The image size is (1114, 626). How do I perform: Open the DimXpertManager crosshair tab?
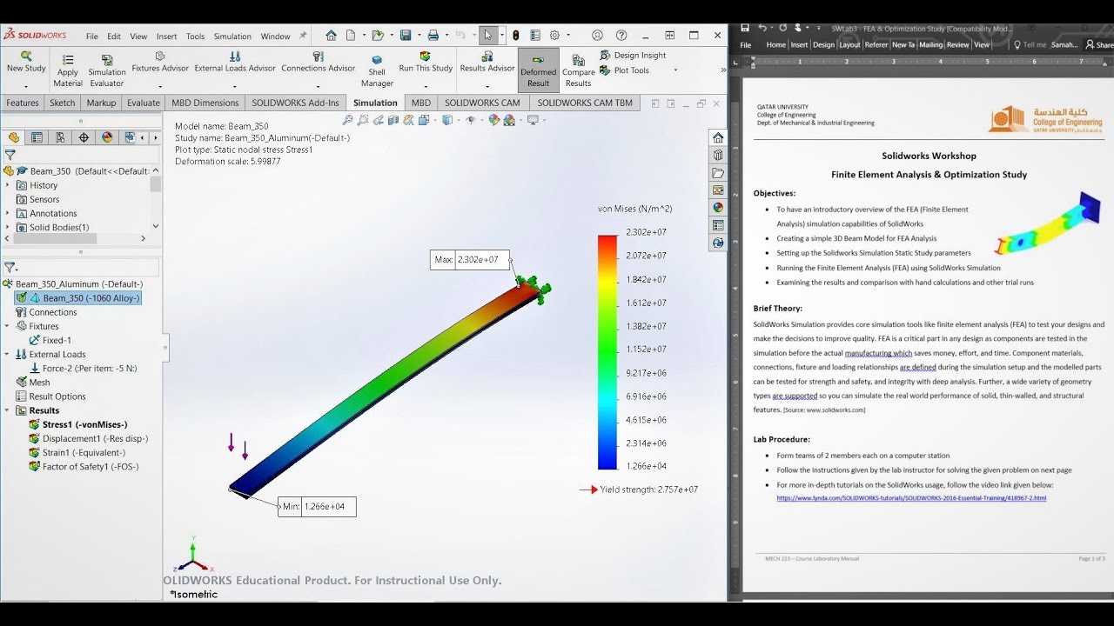tap(84, 137)
